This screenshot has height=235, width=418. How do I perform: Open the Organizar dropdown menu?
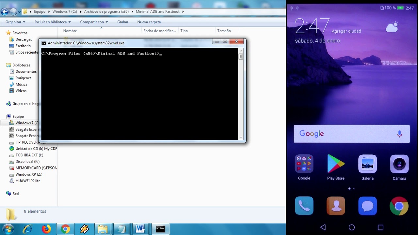click(15, 22)
